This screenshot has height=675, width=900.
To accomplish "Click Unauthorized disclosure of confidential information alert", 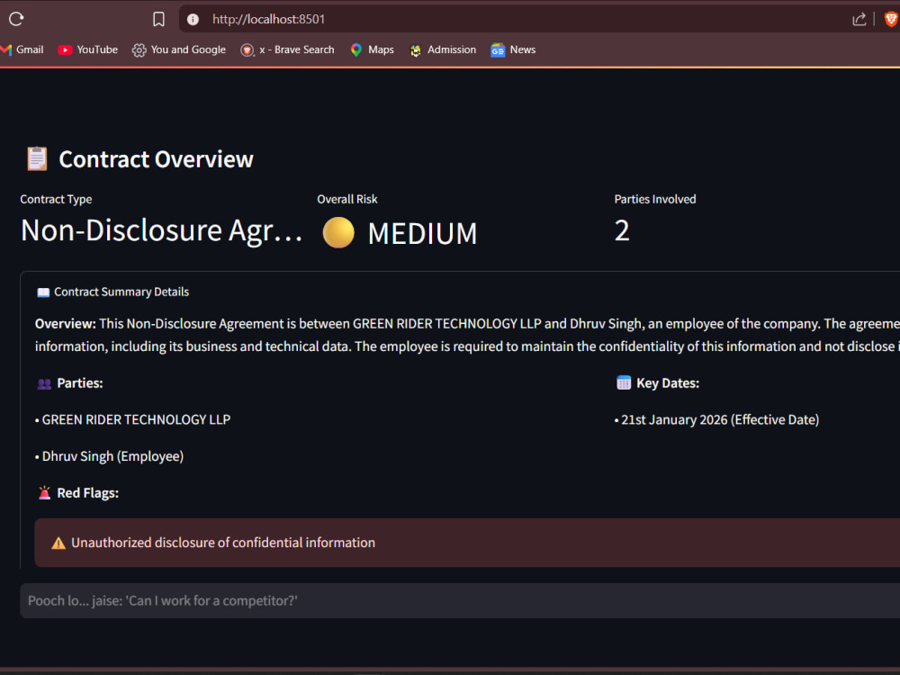I will [x=467, y=543].
